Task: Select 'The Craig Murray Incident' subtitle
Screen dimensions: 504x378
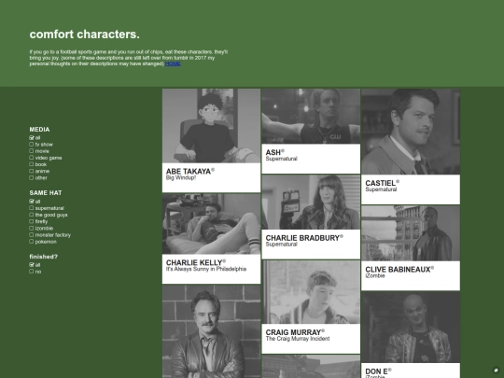Action: [298, 339]
